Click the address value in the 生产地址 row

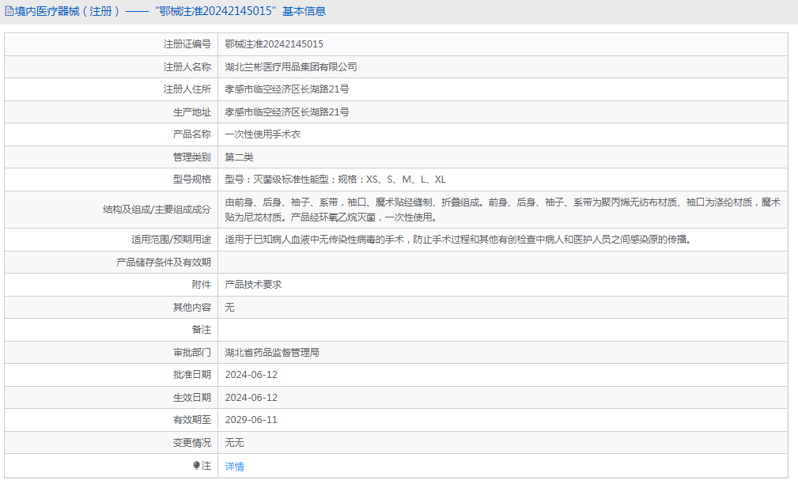coord(287,112)
